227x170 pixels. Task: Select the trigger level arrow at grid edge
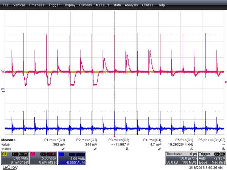pyautogui.click(x=225, y=82)
